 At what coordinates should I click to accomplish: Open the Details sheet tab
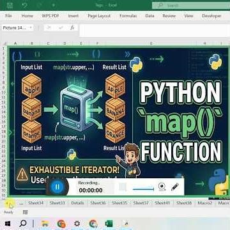click(77, 203)
